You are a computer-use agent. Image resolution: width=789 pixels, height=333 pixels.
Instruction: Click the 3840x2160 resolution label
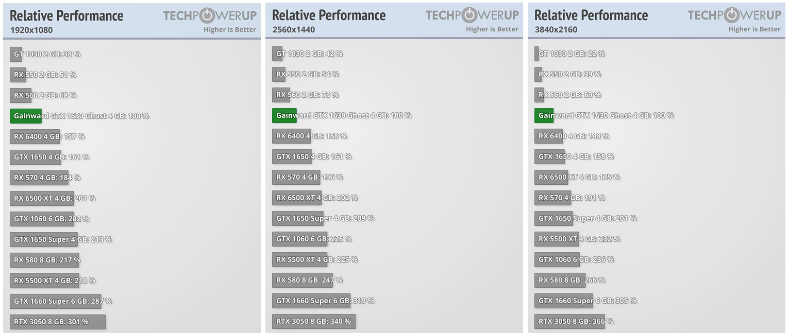pyautogui.click(x=556, y=29)
